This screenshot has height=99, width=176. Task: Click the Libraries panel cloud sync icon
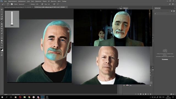coord(171,94)
